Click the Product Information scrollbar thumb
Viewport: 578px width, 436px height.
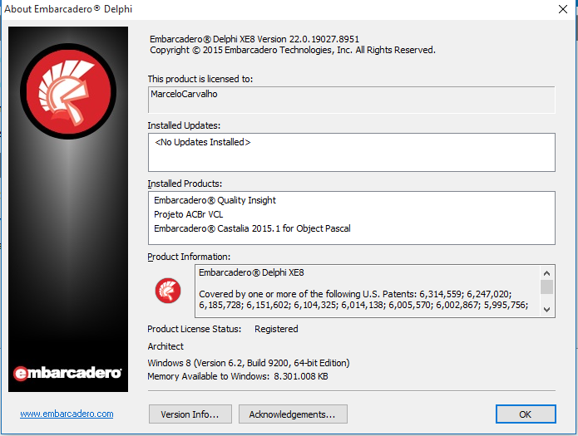pyautogui.click(x=546, y=287)
